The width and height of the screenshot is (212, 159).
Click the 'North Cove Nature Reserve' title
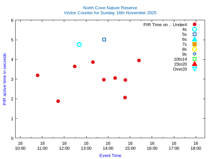coord(110,8)
